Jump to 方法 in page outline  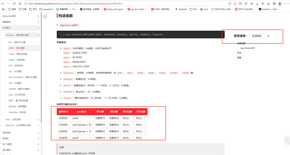click(239, 53)
